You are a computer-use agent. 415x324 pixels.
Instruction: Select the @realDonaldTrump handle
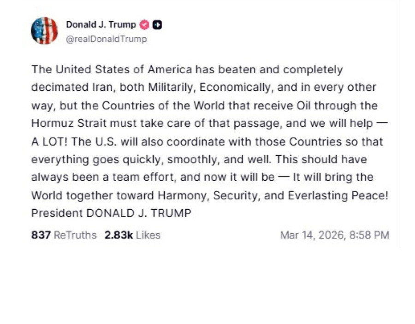coord(107,39)
